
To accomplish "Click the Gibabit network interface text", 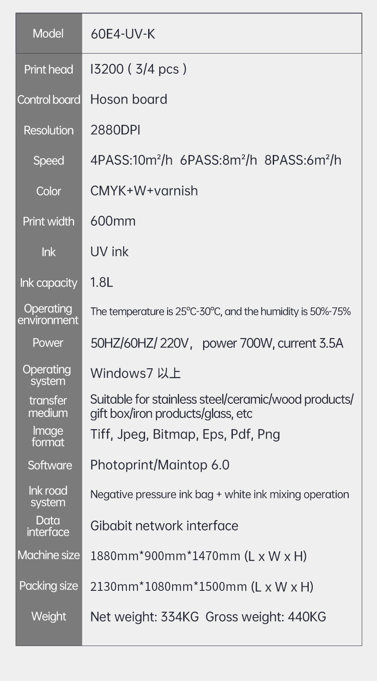I will (x=164, y=526).
